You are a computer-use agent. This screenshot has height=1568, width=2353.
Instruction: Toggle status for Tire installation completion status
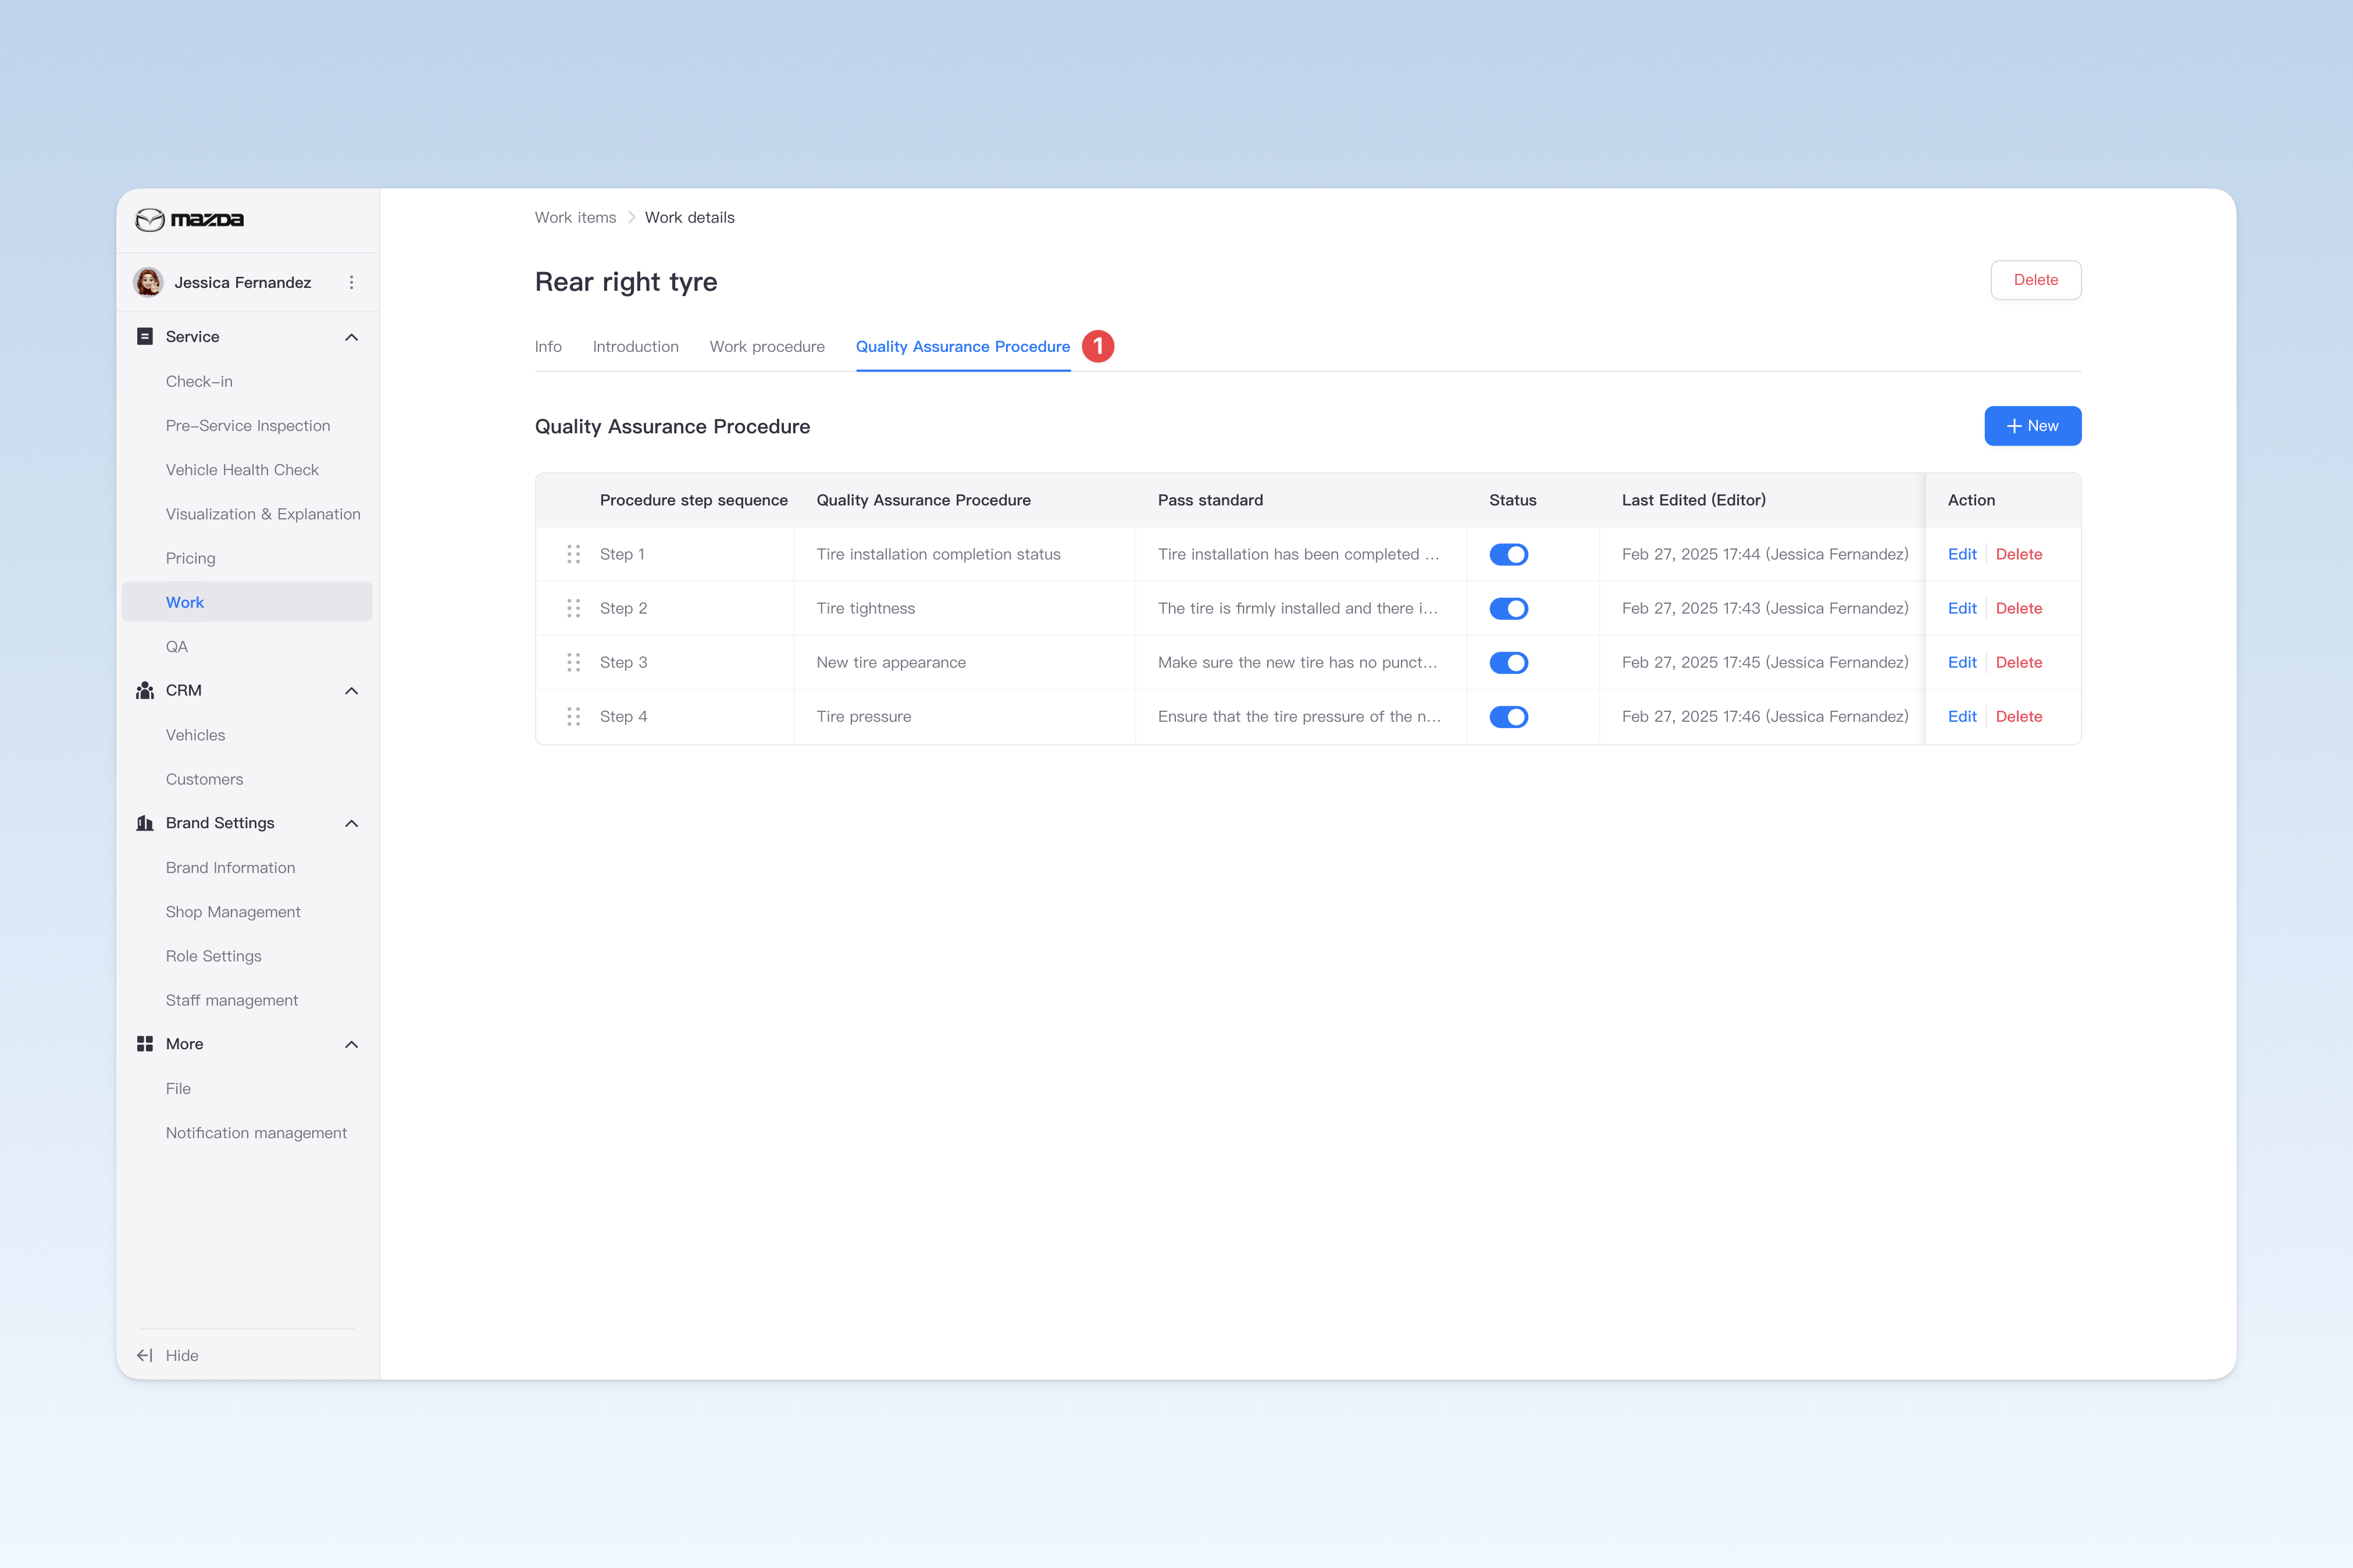click(1508, 554)
